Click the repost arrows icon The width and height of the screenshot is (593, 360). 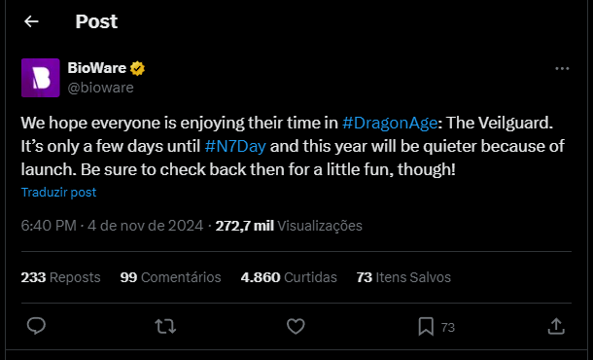coord(165,326)
